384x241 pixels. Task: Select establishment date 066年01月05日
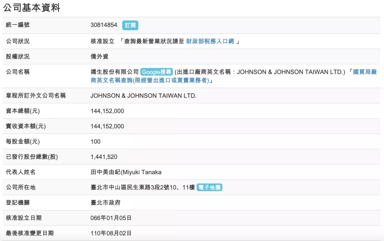point(111,218)
